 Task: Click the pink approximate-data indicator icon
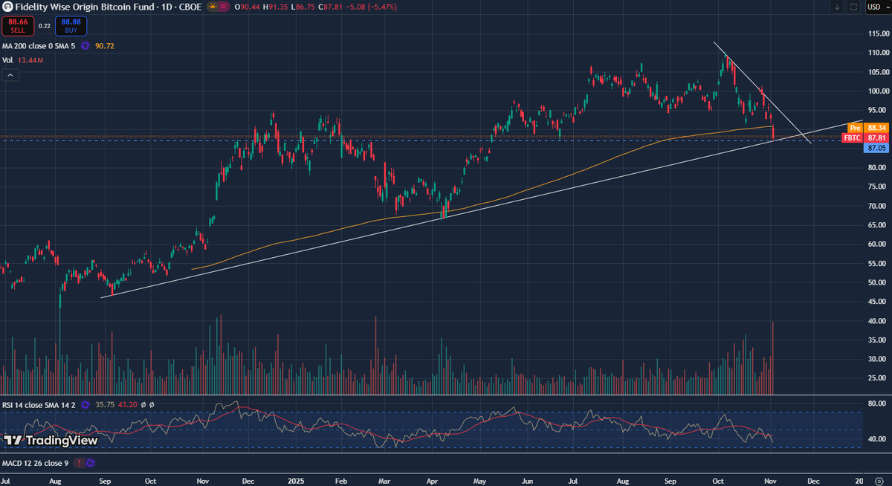pyautogui.click(x=223, y=7)
